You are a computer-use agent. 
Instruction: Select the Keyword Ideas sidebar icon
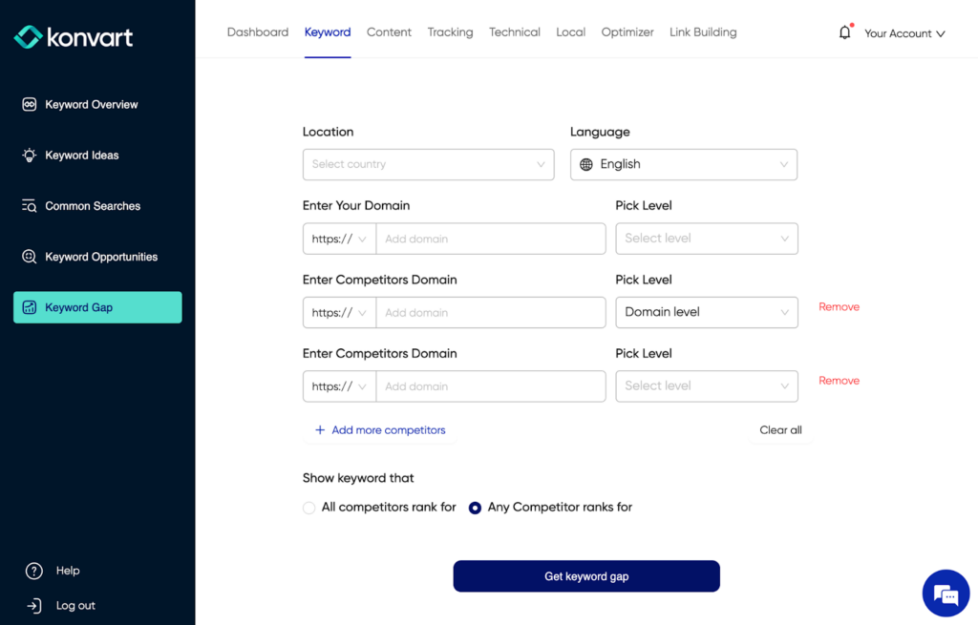point(32,155)
